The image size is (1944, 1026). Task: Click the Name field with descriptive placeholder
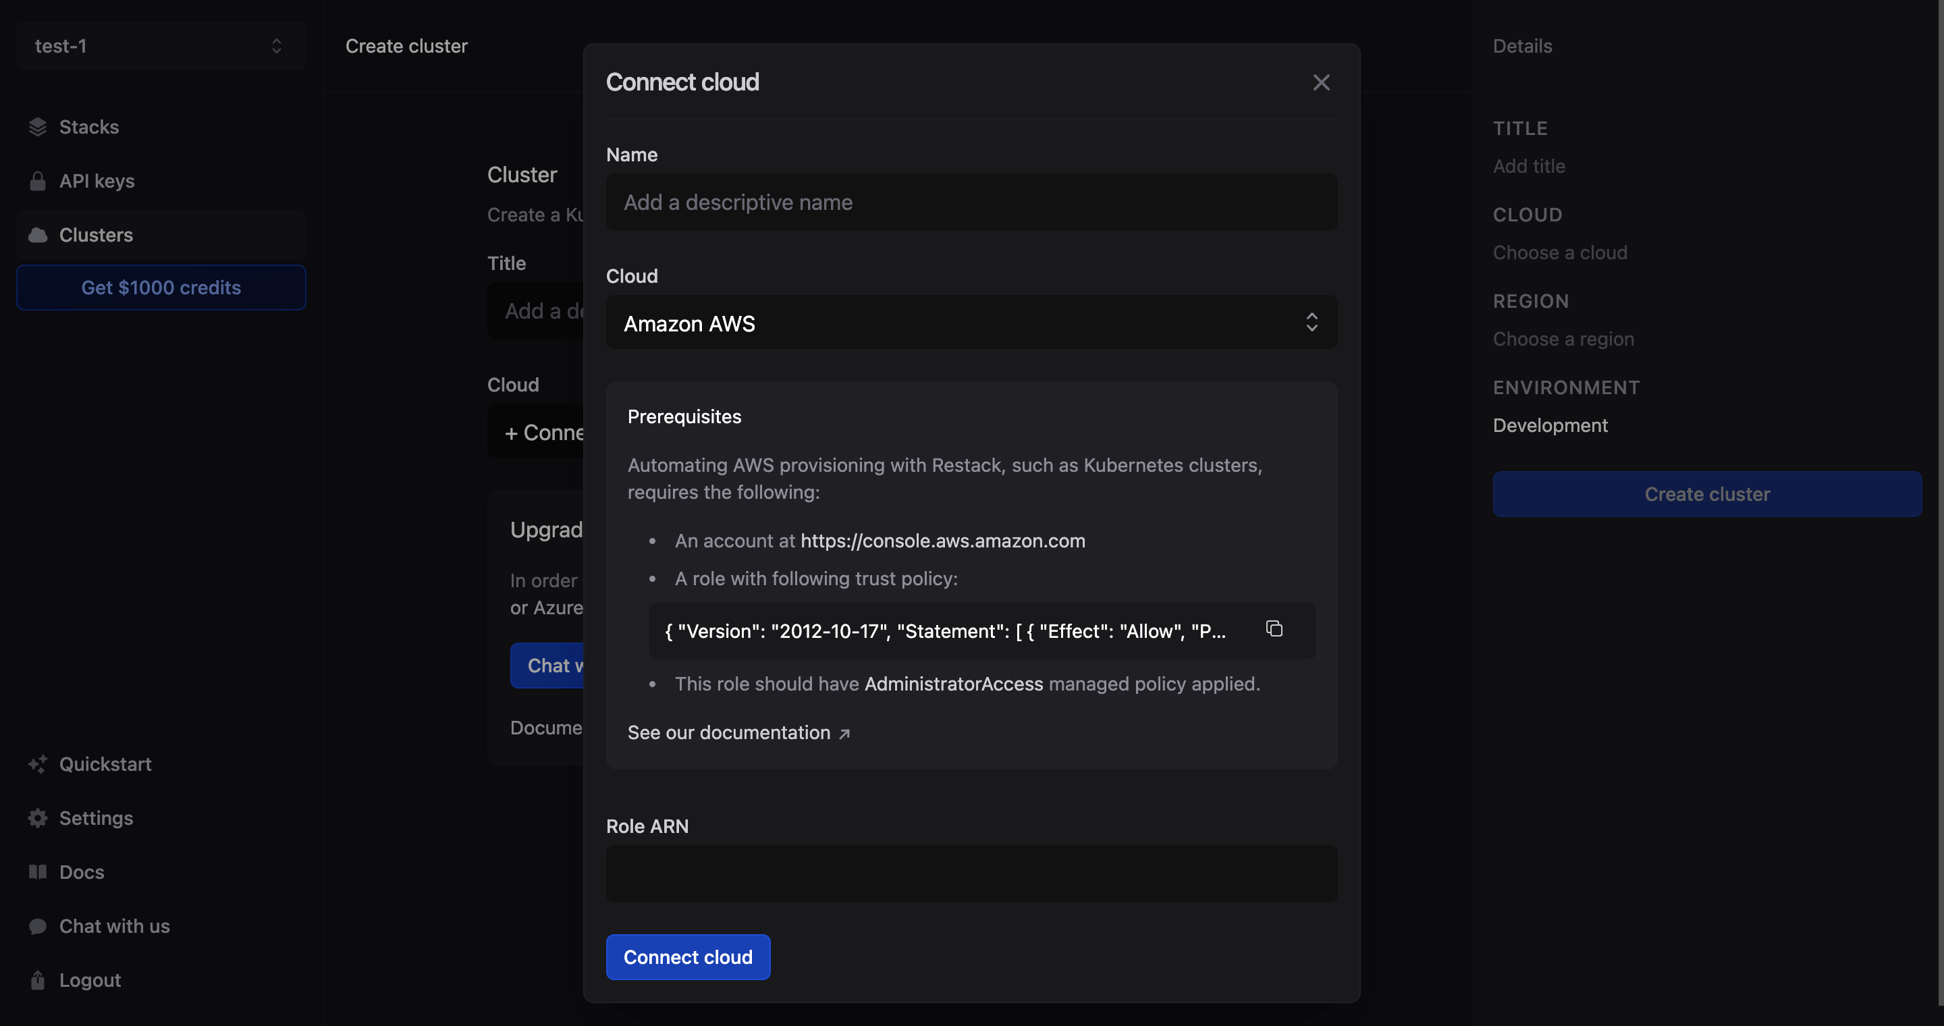(971, 202)
